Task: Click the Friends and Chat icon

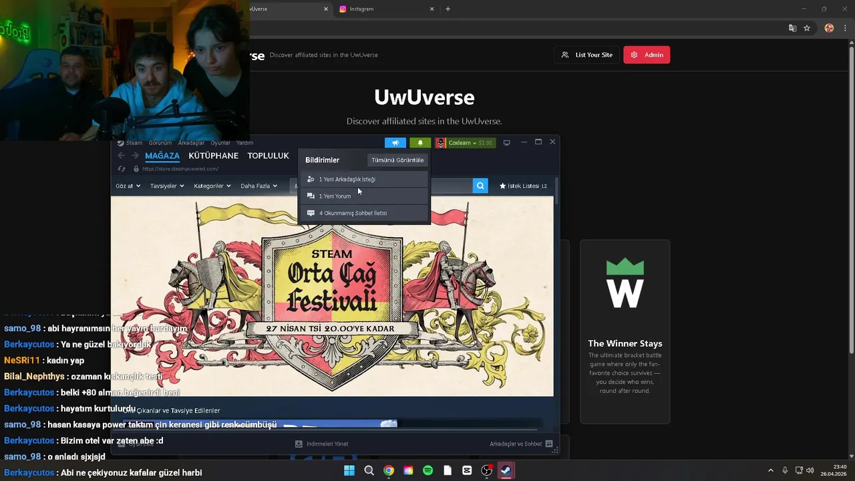Action: [548, 444]
